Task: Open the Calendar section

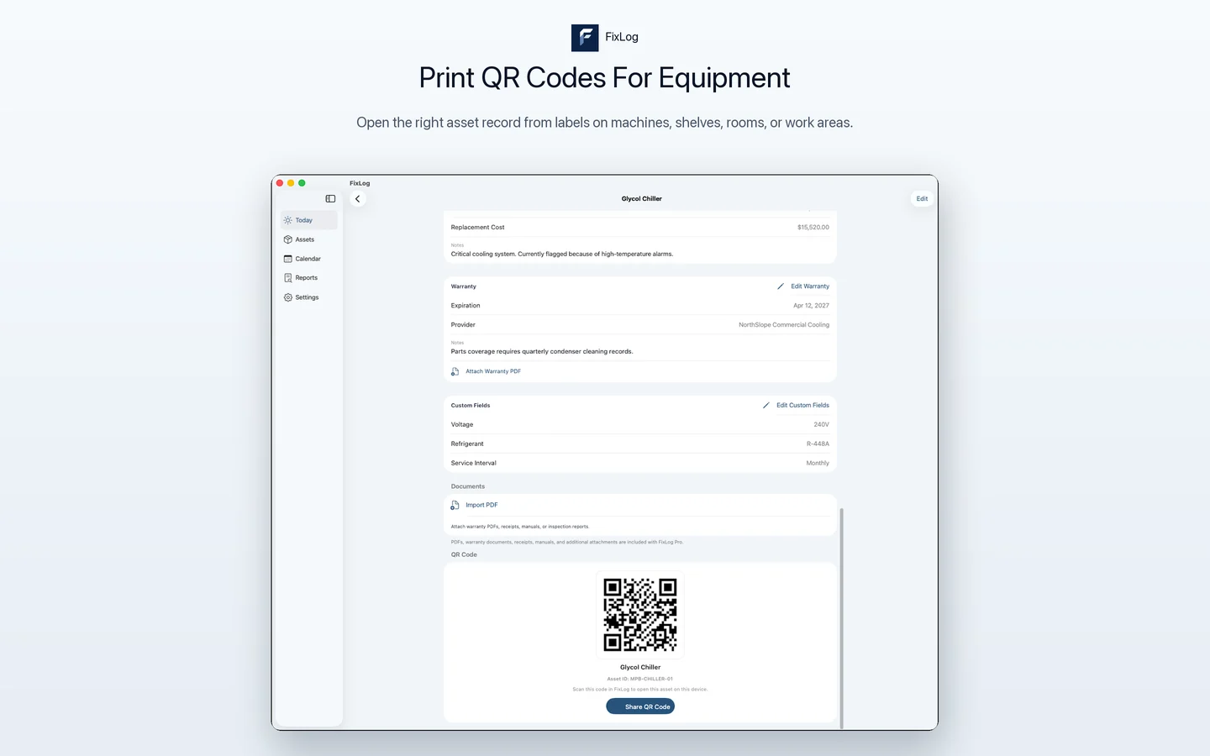Action: (x=309, y=259)
